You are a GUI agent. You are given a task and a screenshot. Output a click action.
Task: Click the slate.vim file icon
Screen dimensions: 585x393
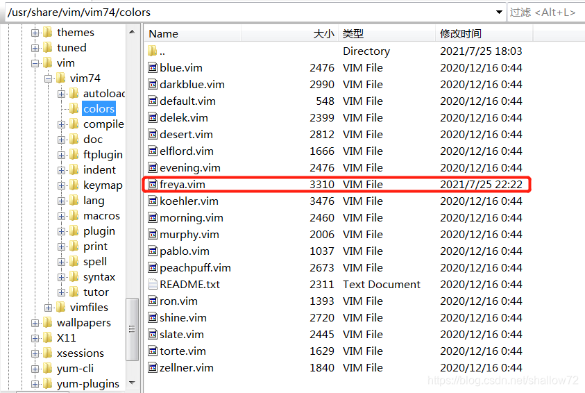point(153,335)
